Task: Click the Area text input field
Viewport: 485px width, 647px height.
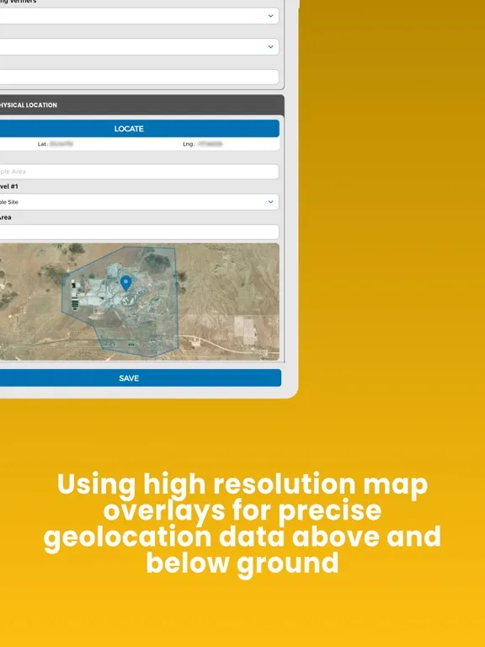Action: click(x=140, y=232)
